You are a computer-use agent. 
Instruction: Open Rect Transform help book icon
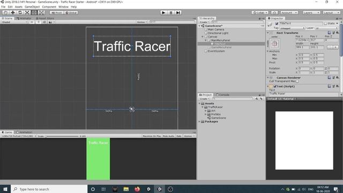[329, 33]
